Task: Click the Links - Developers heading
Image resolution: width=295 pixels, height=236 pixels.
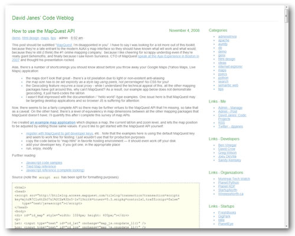Action: (x=224, y=139)
